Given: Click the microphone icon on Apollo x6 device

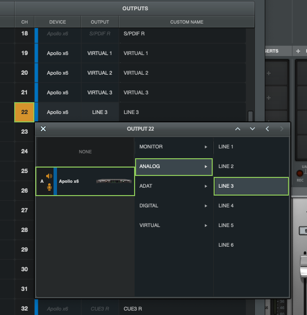Looking at the screenshot, I should click(x=49, y=187).
